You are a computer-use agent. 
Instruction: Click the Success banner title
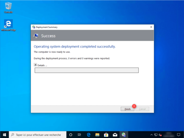pyautogui.click(x=48, y=36)
